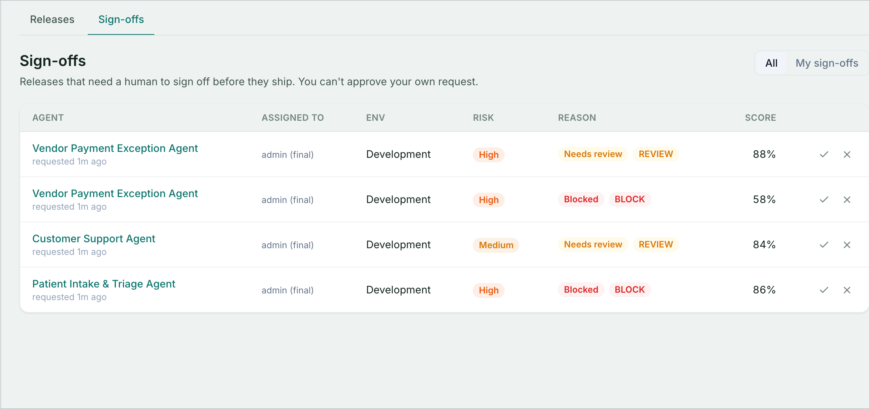Screen dimensions: 870x409
Task: Open Patient Intake & Triage Agent link
Action: coord(104,284)
